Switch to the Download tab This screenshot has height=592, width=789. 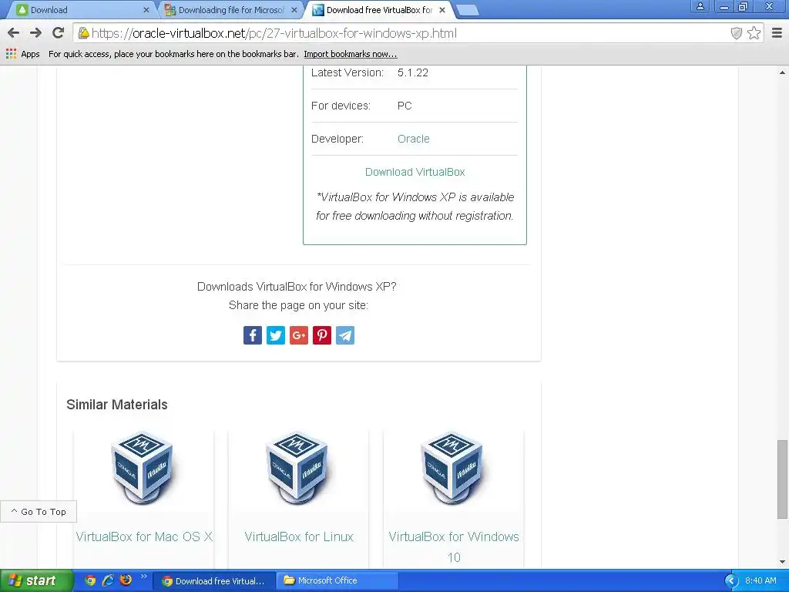coord(80,10)
